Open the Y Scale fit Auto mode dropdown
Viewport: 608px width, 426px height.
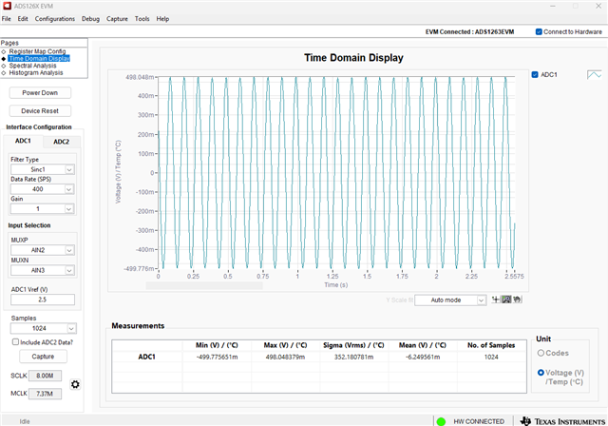pyautogui.click(x=450, y=300)
